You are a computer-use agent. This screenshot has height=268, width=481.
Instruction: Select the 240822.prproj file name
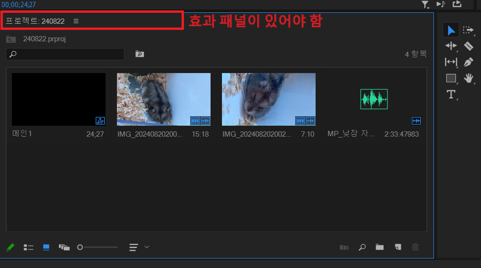45,39
